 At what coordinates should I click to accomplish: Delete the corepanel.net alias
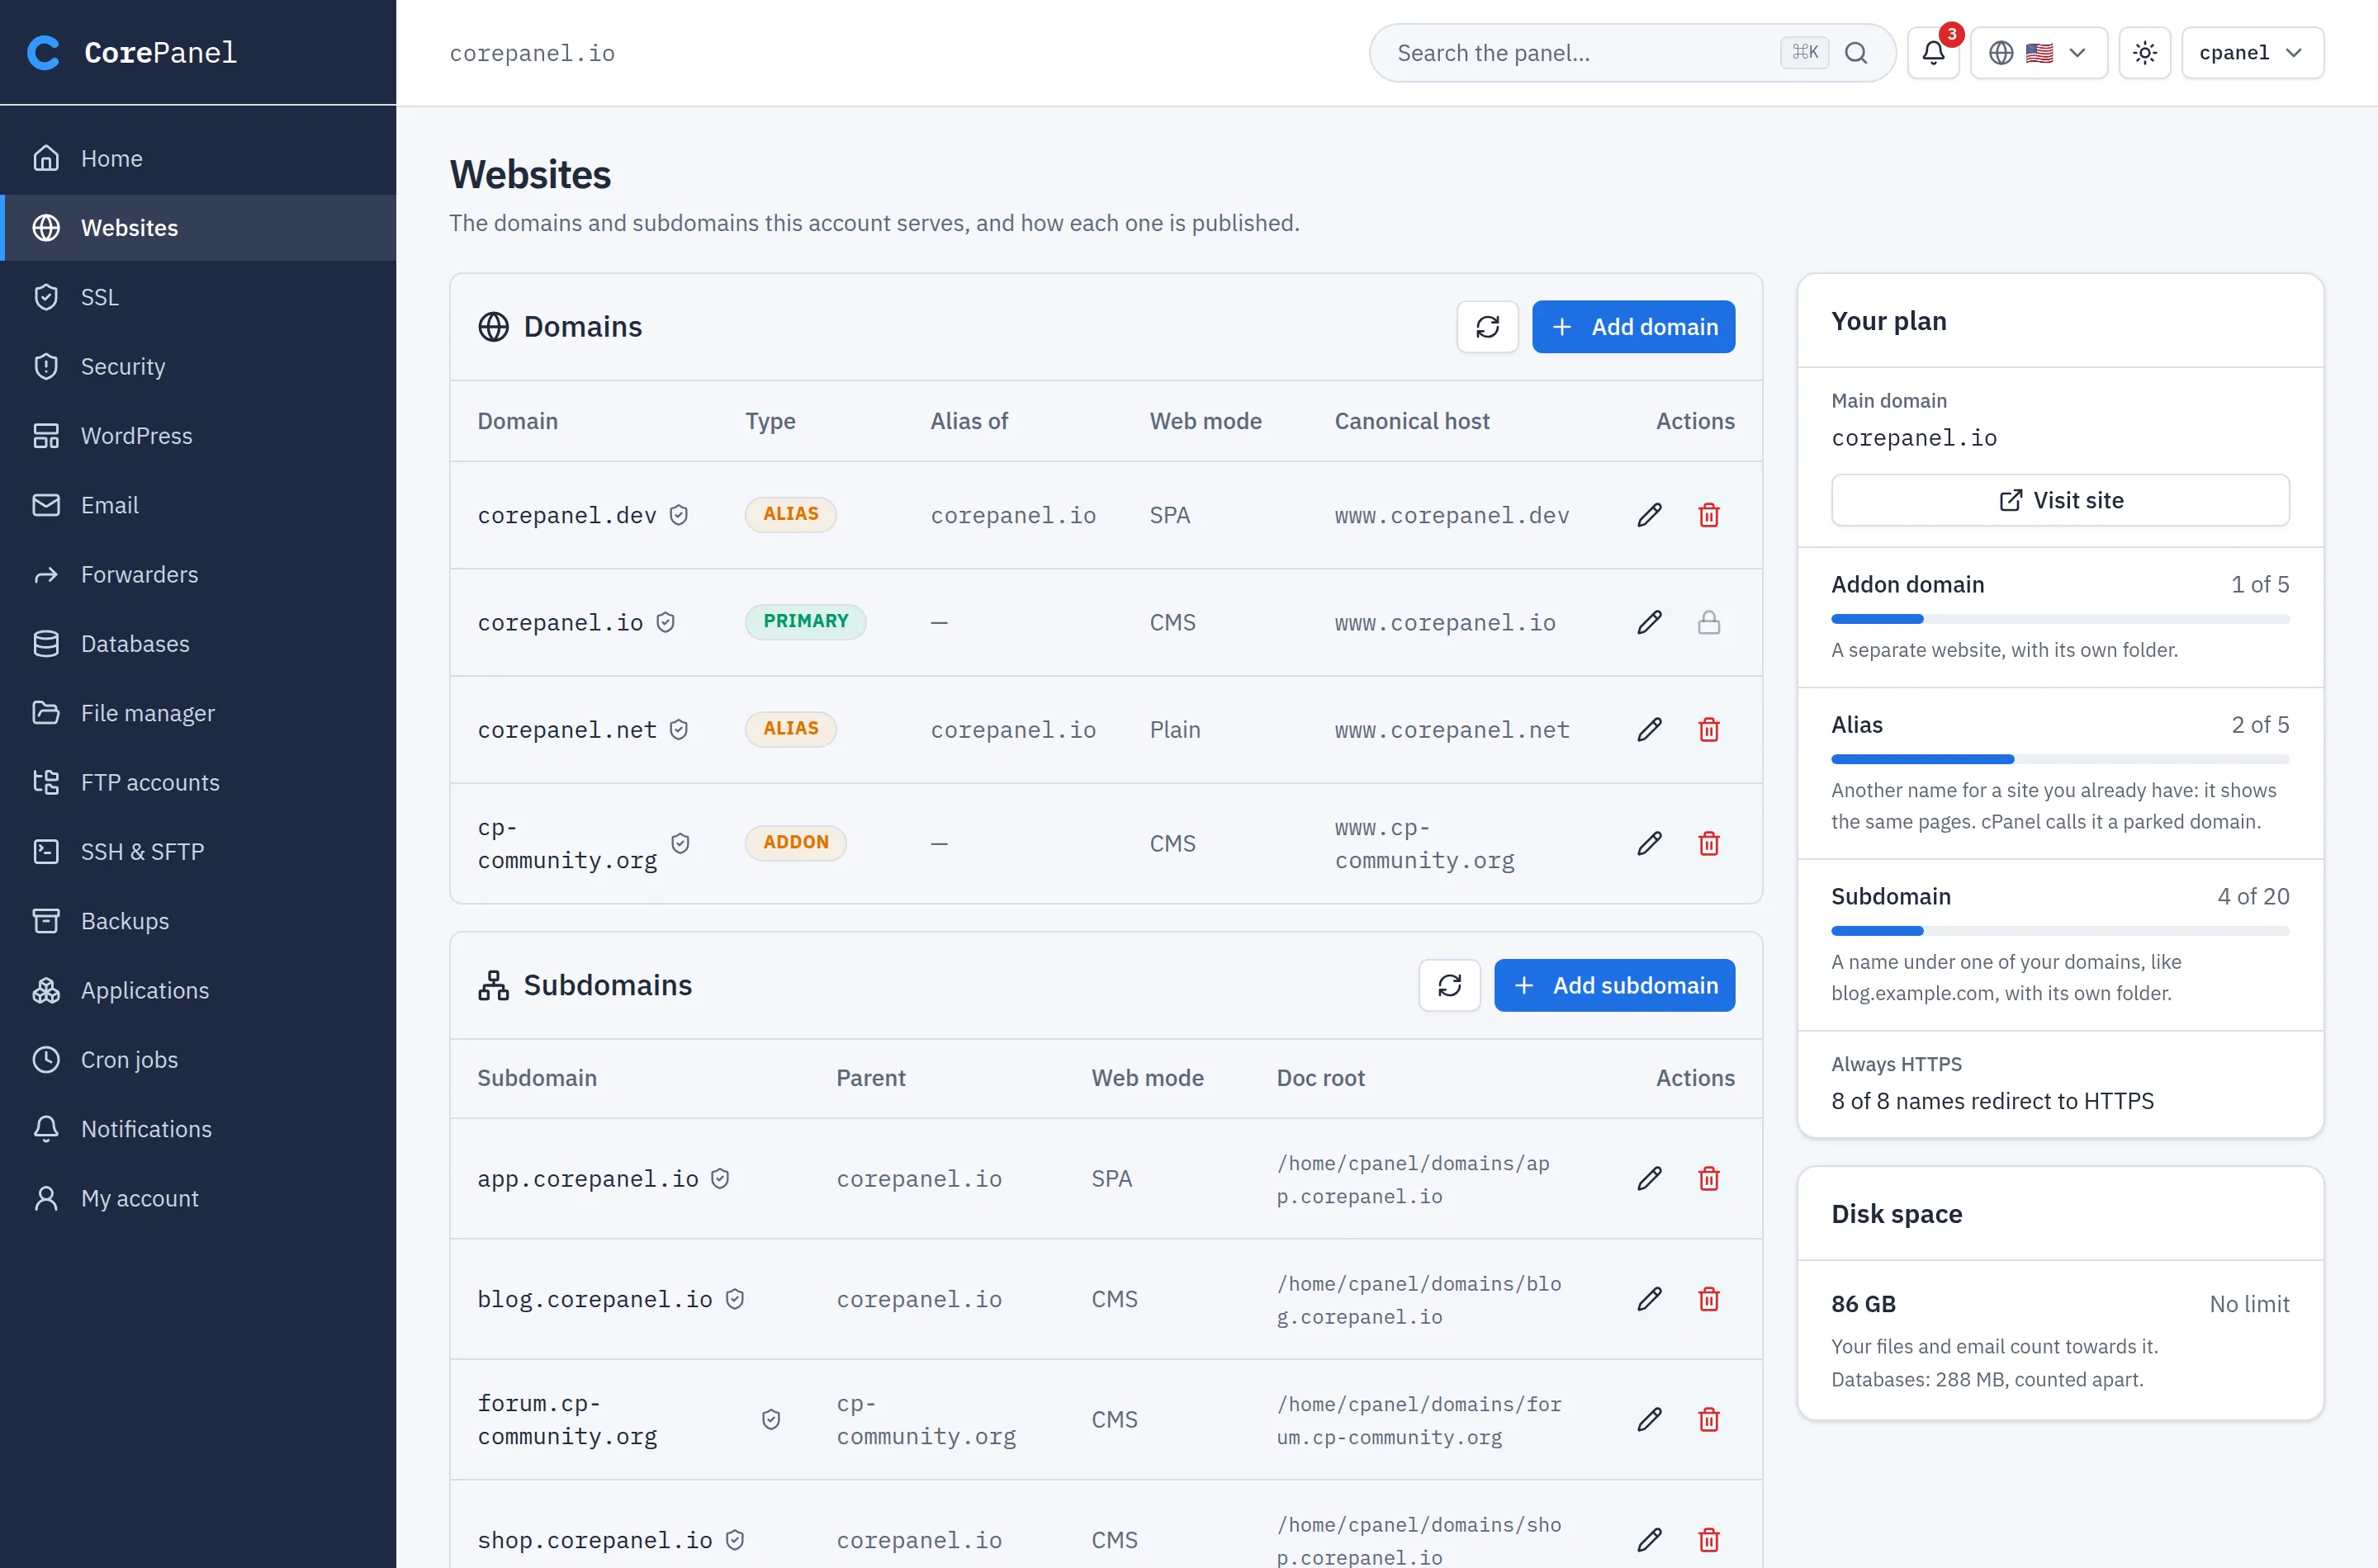[1708, 729]
